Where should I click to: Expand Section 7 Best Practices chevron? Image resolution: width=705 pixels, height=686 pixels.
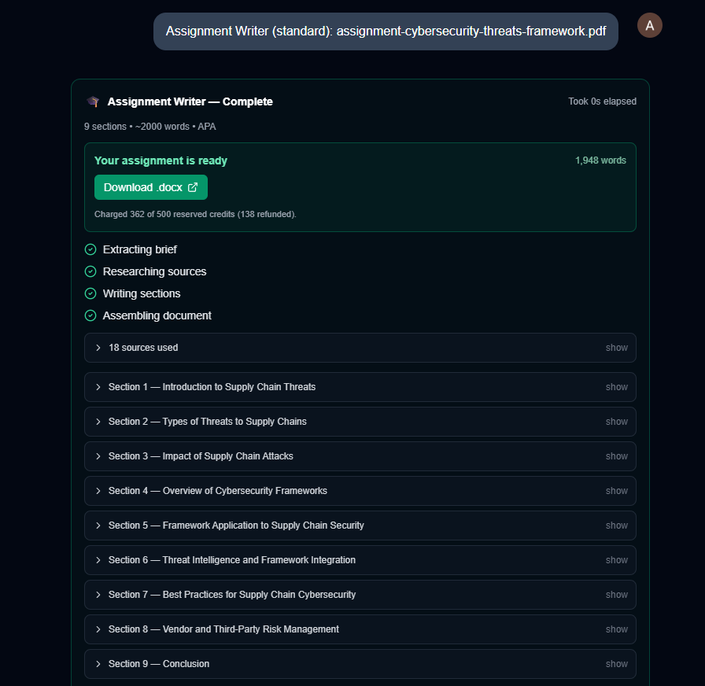pos(98,595)
